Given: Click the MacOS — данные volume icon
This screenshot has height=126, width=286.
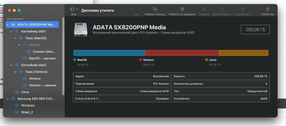Looking at the screenshot, I should coord(25,58).
